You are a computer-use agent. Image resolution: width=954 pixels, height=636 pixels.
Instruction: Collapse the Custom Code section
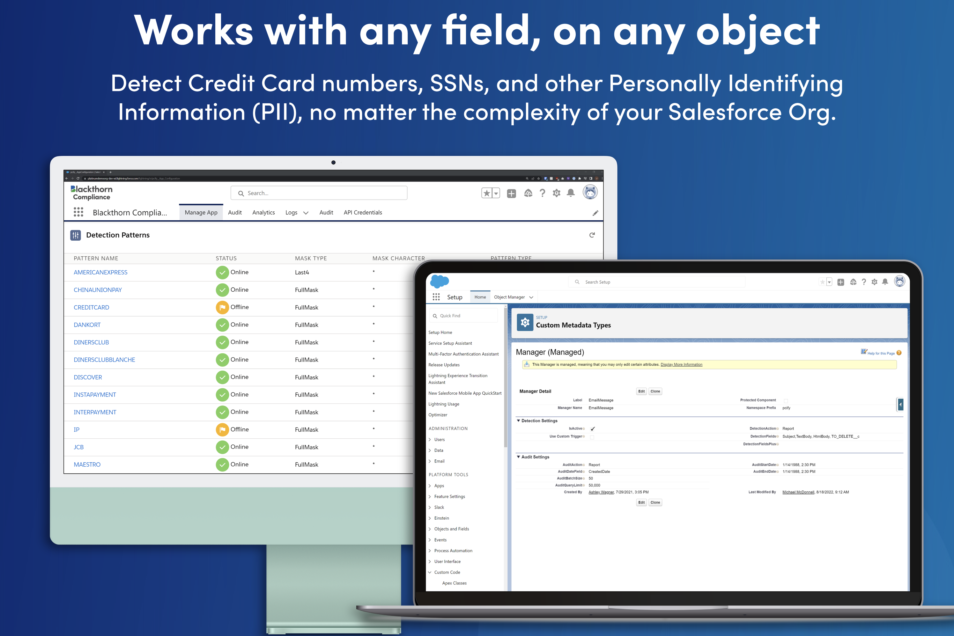(x=430, y=572)
